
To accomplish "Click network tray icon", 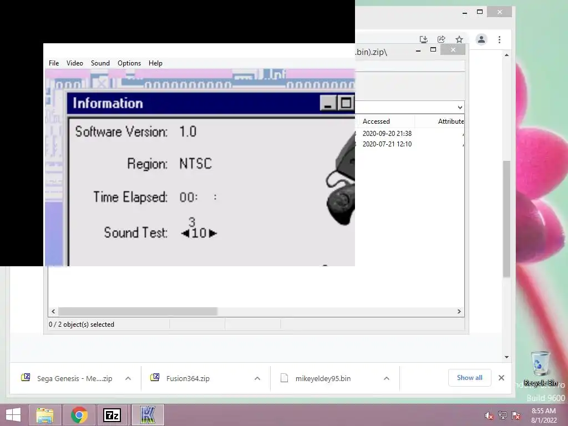I will pos(503,415).
